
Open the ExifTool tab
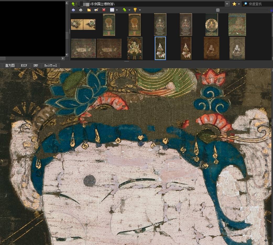tap(50, 65)
